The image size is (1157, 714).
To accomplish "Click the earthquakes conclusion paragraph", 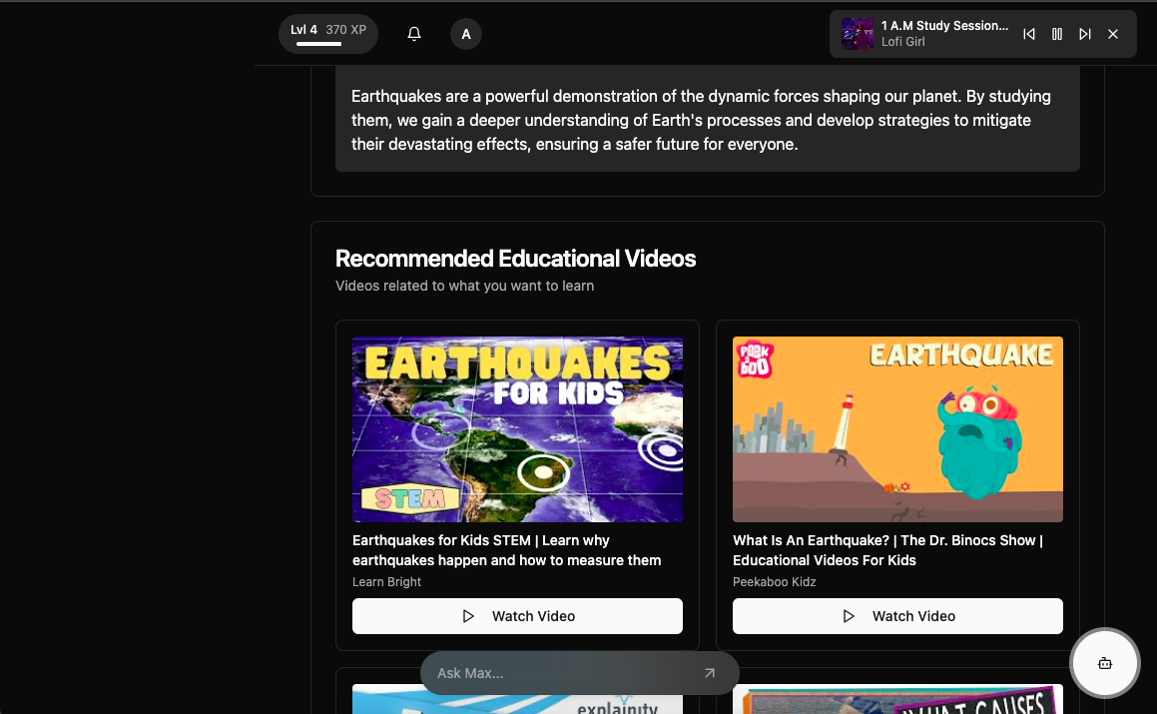I will (701, 120).
